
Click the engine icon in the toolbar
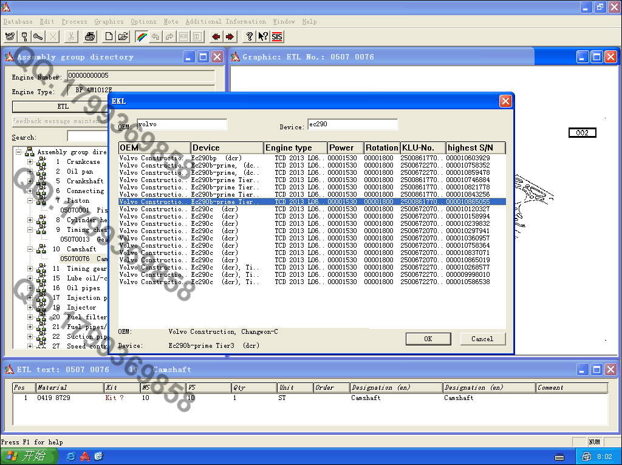[10, 36]
